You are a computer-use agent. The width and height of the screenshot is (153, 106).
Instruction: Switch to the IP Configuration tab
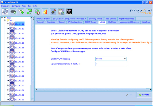75,22
